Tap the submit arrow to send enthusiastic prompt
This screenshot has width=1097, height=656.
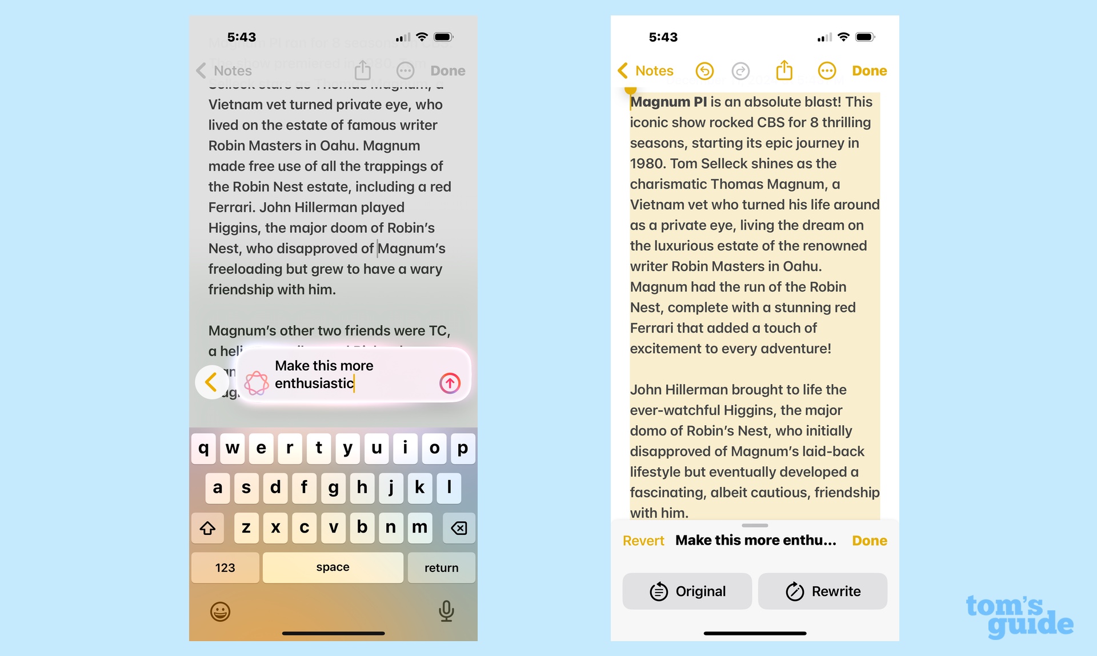click(449, 383)
